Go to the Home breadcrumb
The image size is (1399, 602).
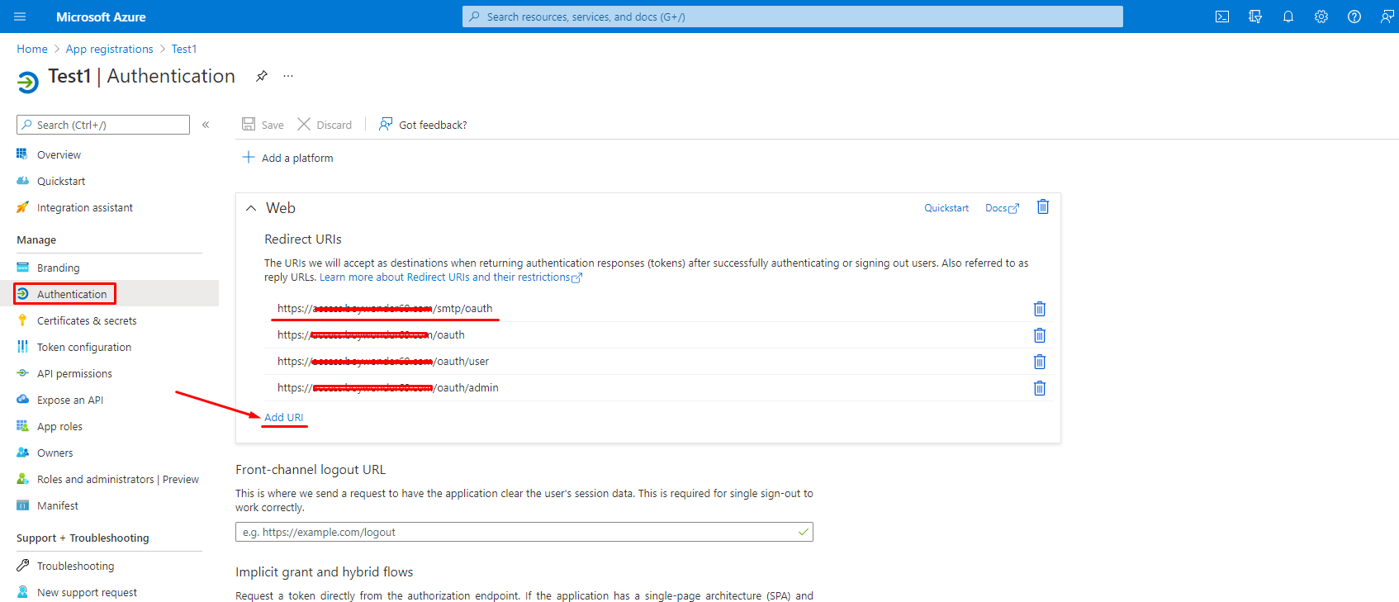(x=32, y=49)
